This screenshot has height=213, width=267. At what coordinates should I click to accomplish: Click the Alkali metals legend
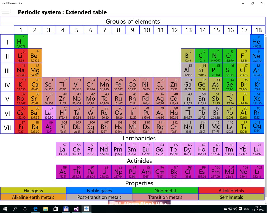[x=231, y=191]
